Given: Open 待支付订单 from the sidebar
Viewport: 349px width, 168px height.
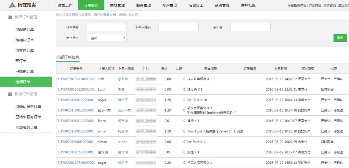Looking at the screenshot, I should (25, 51).
